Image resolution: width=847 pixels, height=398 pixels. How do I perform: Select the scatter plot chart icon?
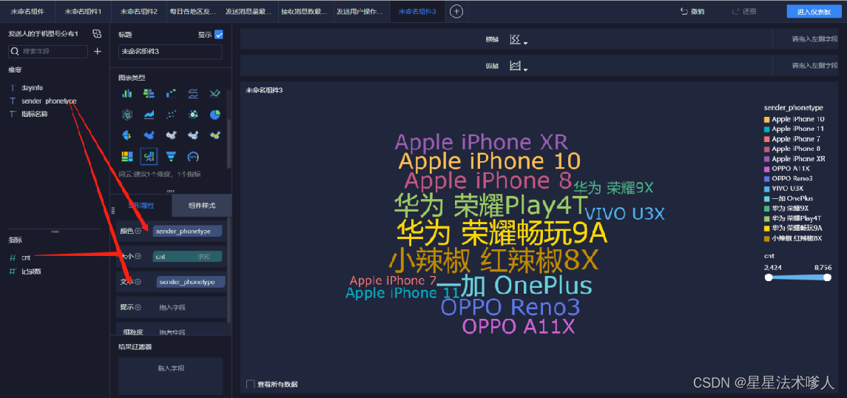171,114
